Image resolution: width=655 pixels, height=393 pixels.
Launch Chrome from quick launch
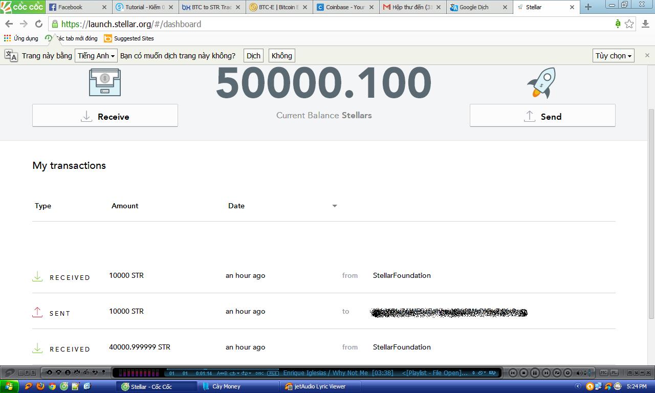pos(52,386)
